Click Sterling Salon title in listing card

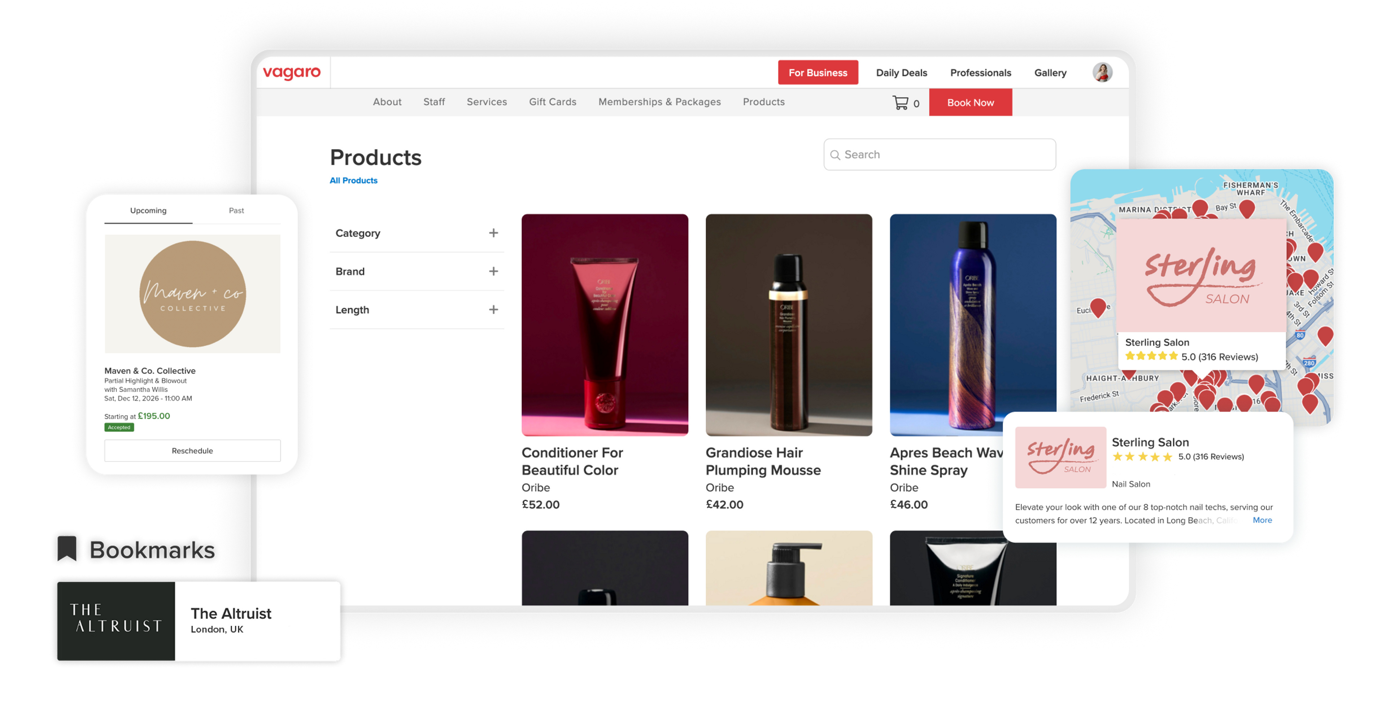[x=1150, y=442]
